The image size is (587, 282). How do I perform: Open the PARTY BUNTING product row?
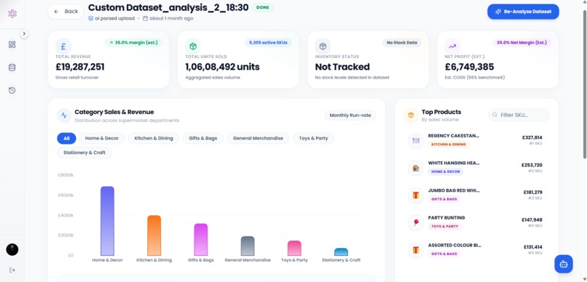tap(476, 222)
